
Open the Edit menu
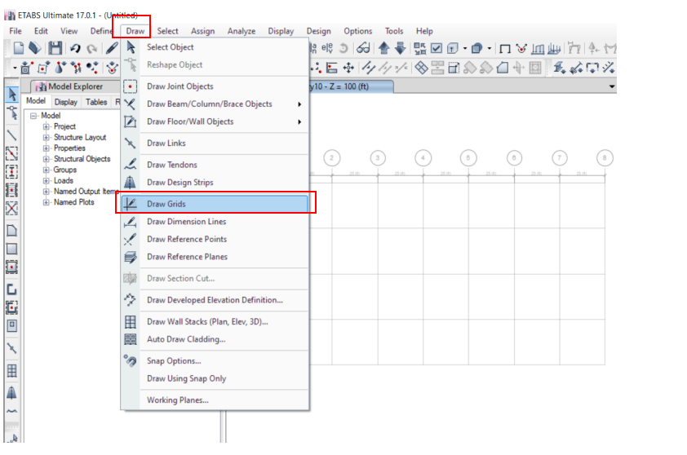click(x=41, y=31)
